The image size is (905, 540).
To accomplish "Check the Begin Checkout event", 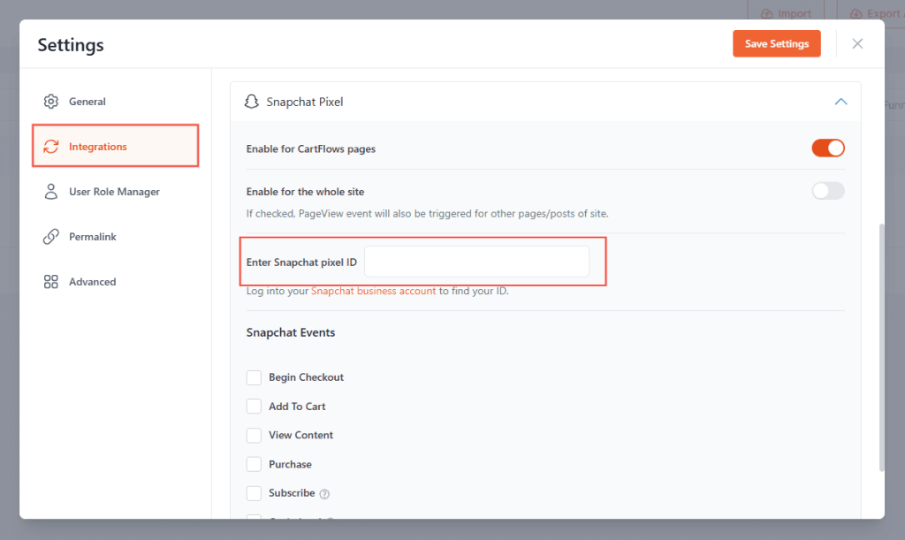I will (254, 376).
